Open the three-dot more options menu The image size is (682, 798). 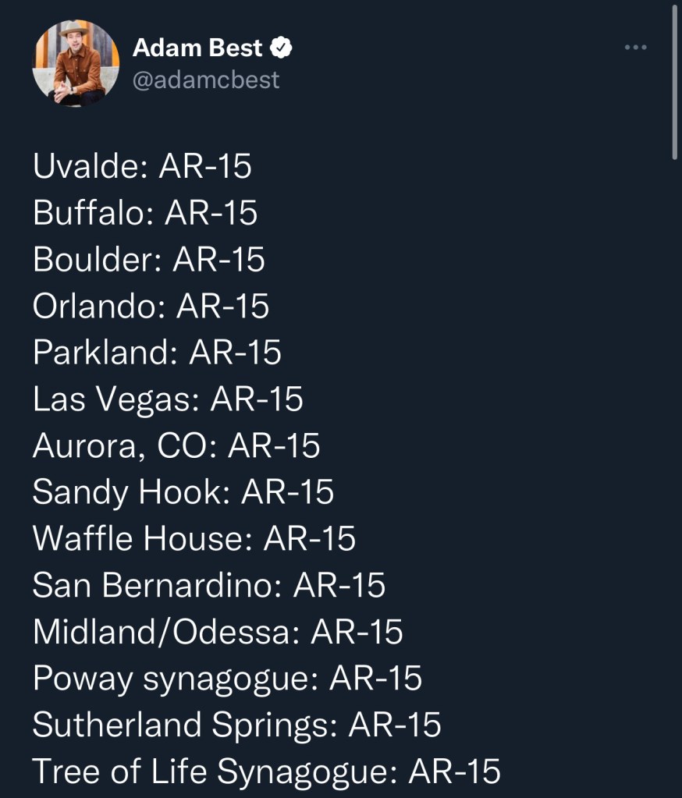pyautogui.click(x=635, y=48)
